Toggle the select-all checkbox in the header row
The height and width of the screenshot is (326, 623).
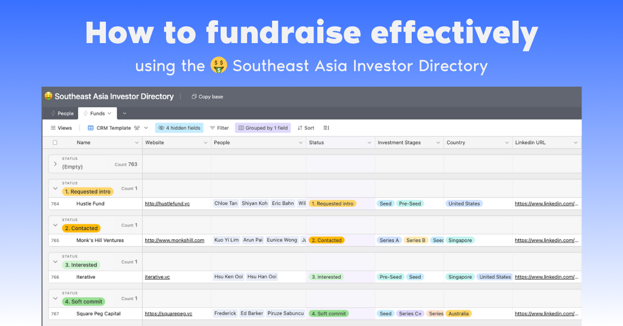(x=55, y=142)
